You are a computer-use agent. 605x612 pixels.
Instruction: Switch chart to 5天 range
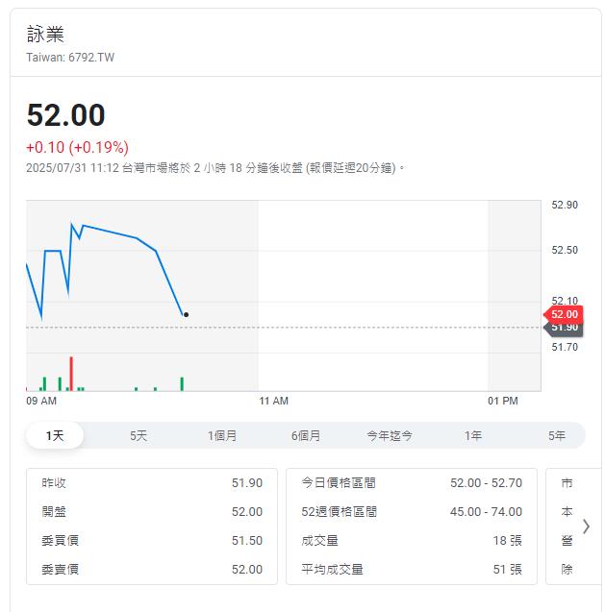[139, 435]
